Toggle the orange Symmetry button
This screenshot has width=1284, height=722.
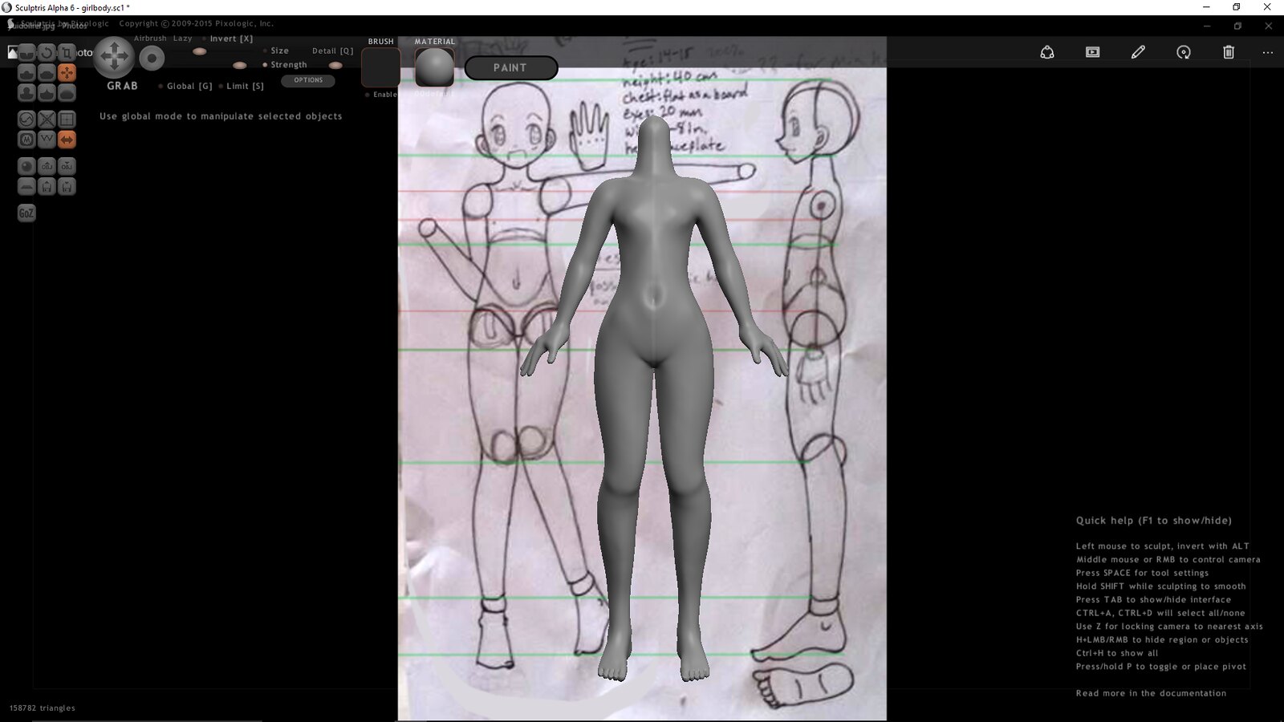click(67, 140)
